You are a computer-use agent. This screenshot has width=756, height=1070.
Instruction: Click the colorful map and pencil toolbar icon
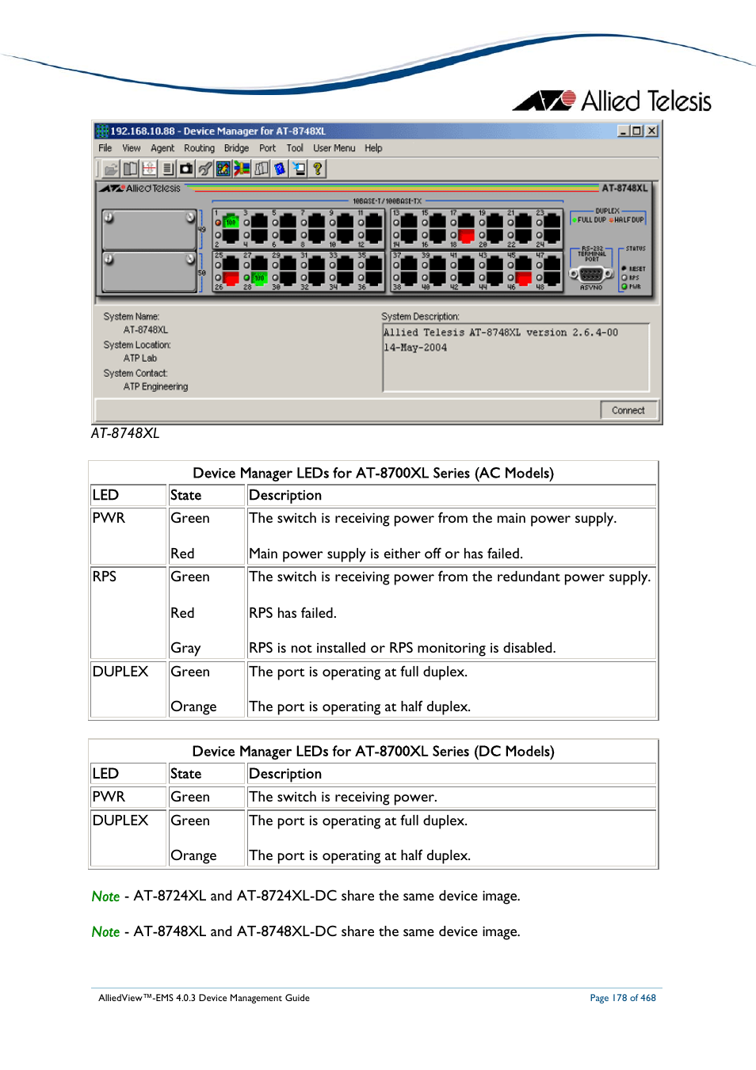pos(223,169)
